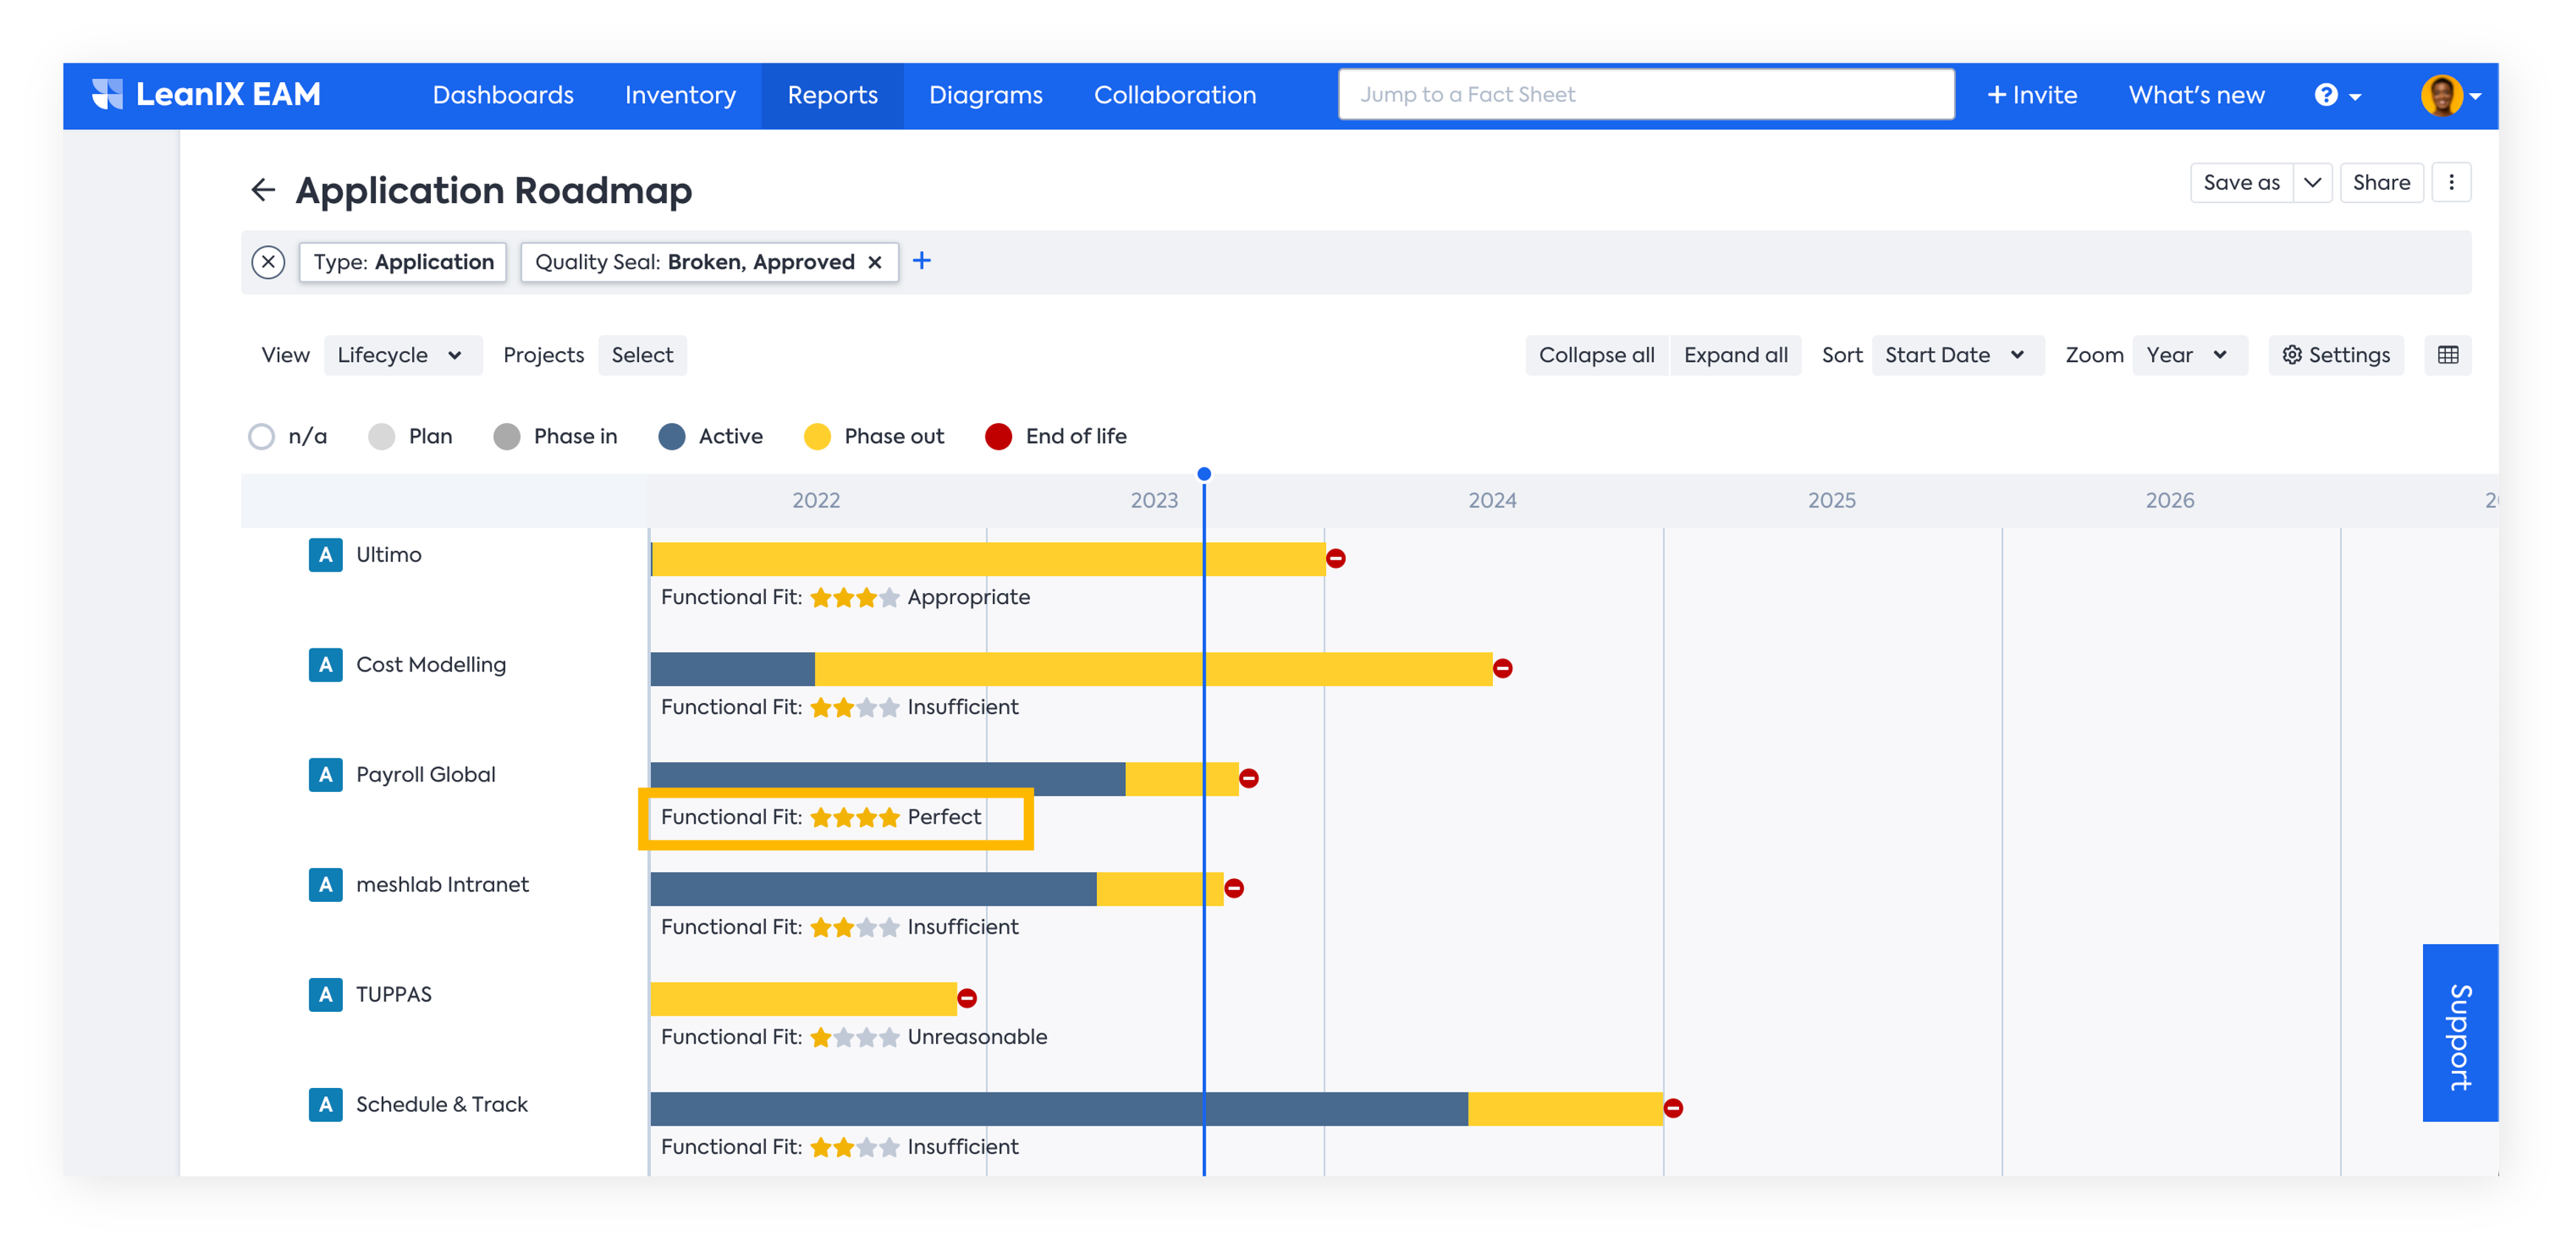
Task: Click Payroll Global end of life marker
Action: click(x=1249, y=778)
